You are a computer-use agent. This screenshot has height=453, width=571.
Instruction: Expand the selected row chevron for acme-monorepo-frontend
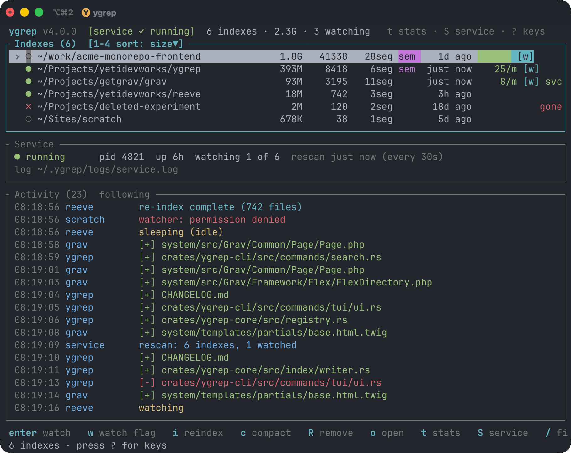[17, 57]
